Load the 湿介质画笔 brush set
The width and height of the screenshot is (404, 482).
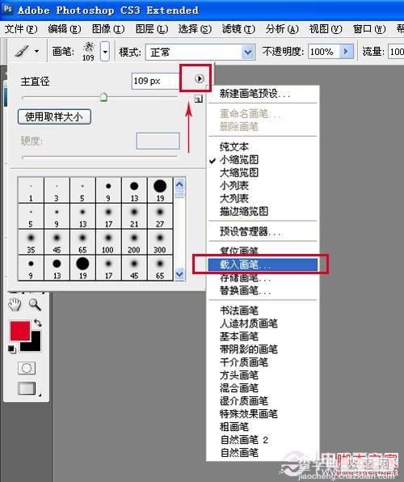244,401
